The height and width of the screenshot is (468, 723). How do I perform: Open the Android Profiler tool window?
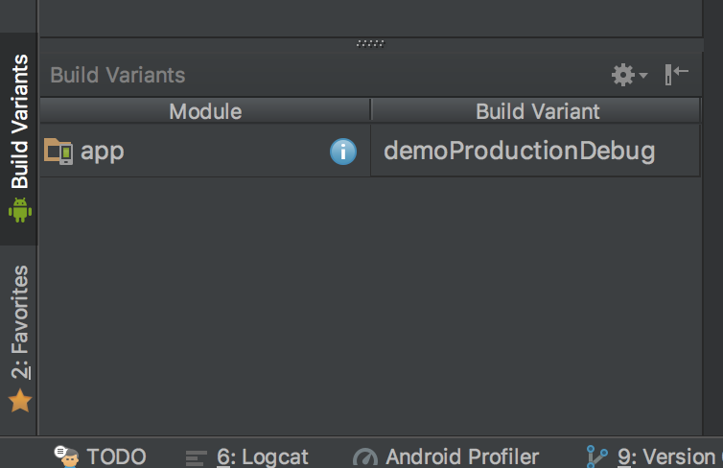click(x=461, y=456)
